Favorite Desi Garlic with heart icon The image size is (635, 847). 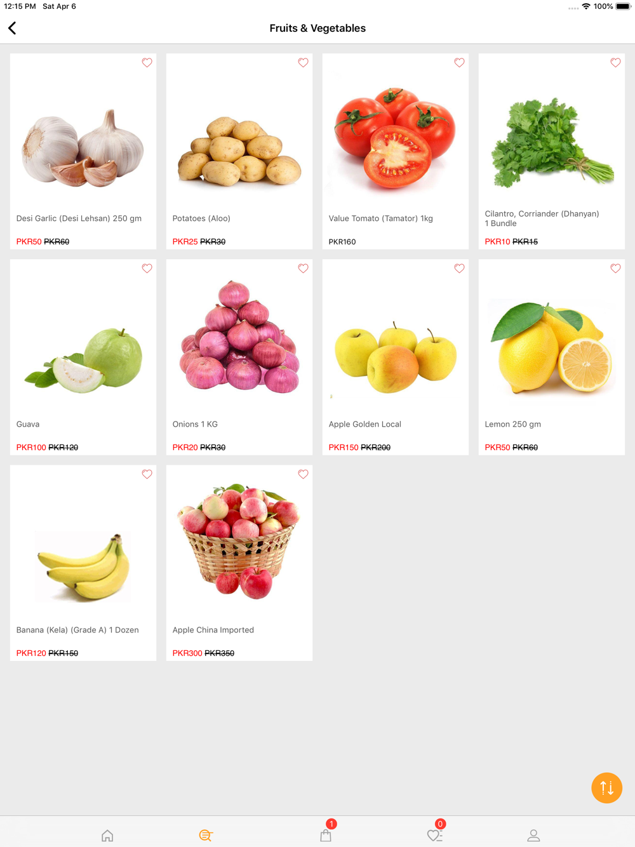pos(147,63)
